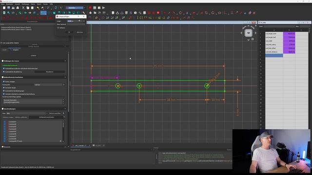This screenshot has width=312, height=175.
Task: Click navigation cube down rotate arrow
Action: click(x=248, y=40)
